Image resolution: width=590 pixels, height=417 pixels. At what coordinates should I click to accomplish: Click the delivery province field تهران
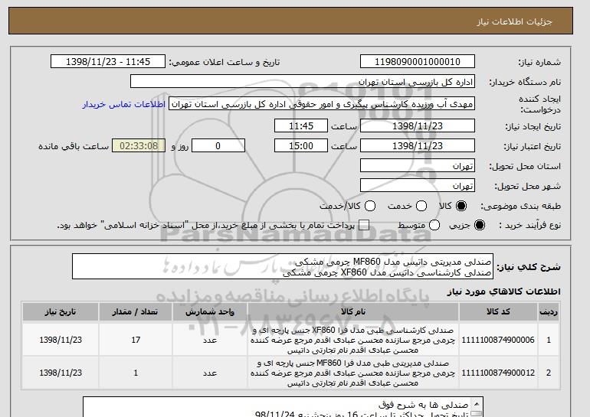coord(418,166)
